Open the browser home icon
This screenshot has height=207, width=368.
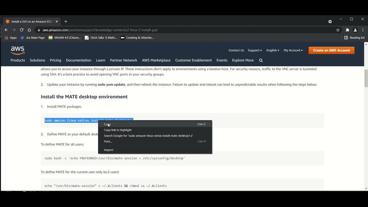coord(29,30)
